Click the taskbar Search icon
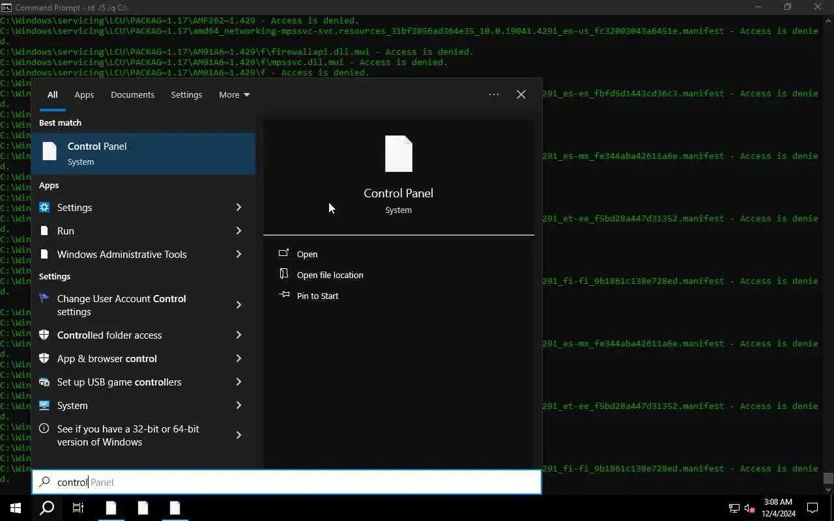Image resolution: width=834 pixels, height=521 pixels. (x=47, y=508)
